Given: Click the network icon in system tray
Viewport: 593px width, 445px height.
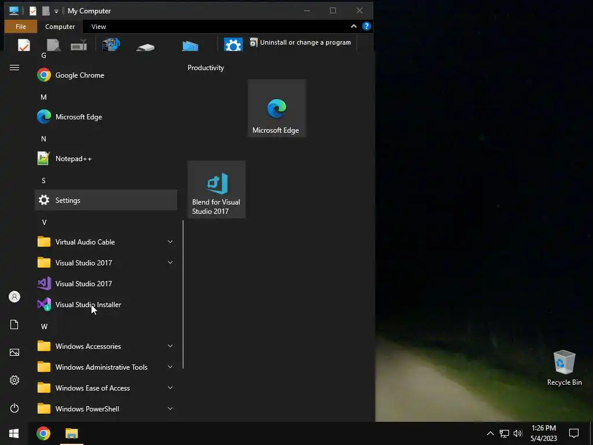Looking at the screenshot, I should pyautogui.click(x=504, y=433).
